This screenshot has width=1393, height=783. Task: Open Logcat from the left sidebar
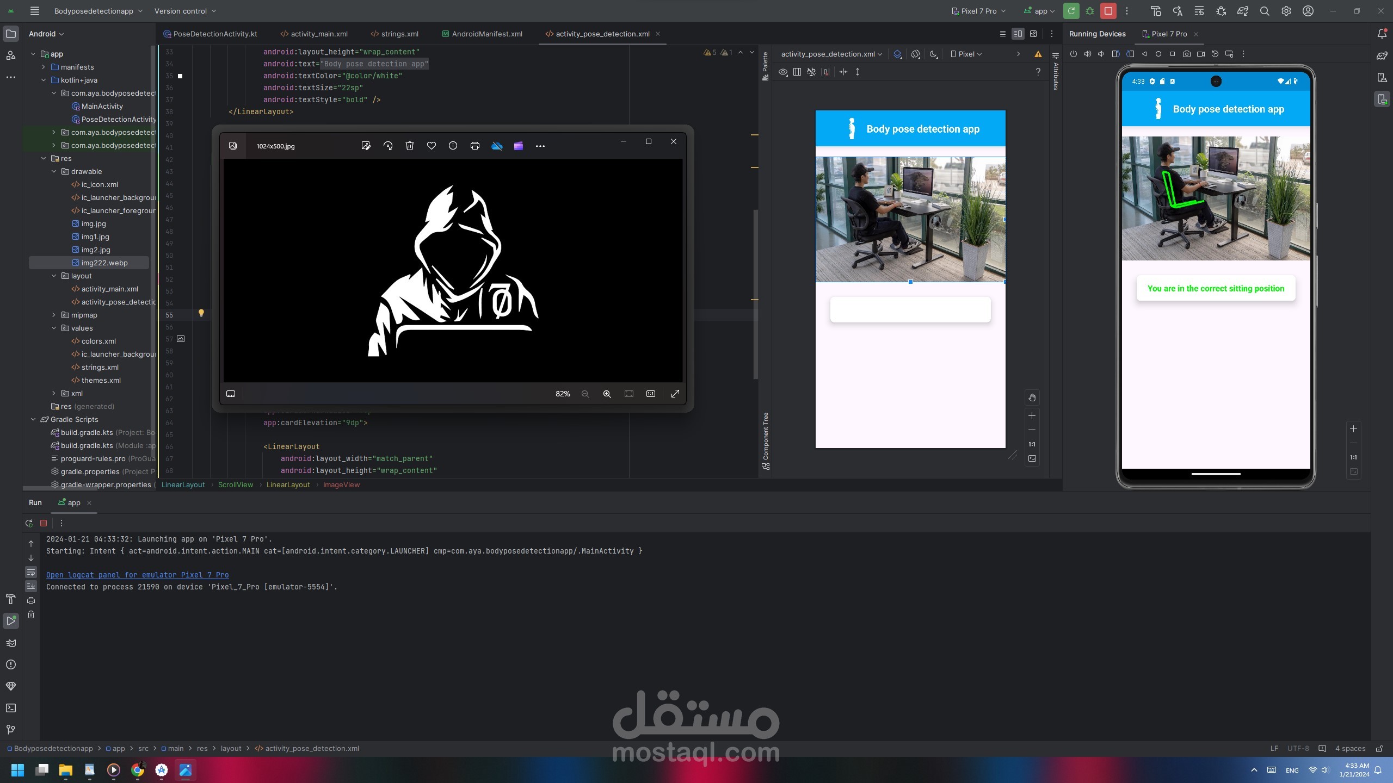click(x=11, y=643)
